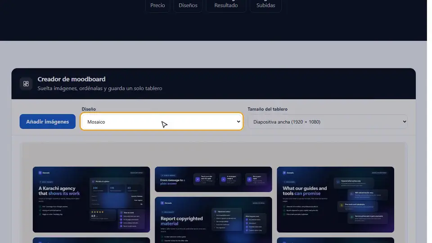Screen dimensions: 432x243
Task: Click the 'Tamaño del tablero' label
Action: coord(267,109)
